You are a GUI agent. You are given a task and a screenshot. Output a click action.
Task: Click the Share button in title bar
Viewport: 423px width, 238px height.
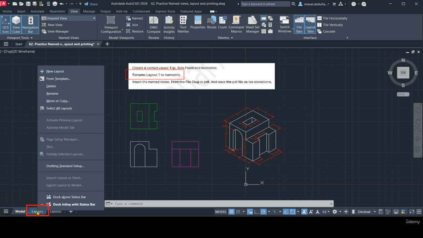[91, 4]
